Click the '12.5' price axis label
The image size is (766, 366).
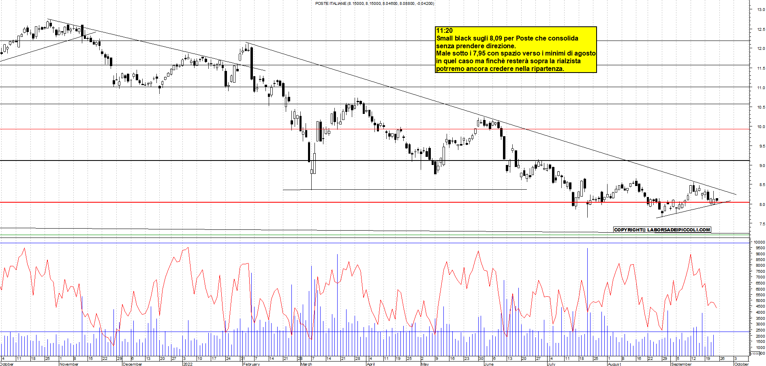761,29
